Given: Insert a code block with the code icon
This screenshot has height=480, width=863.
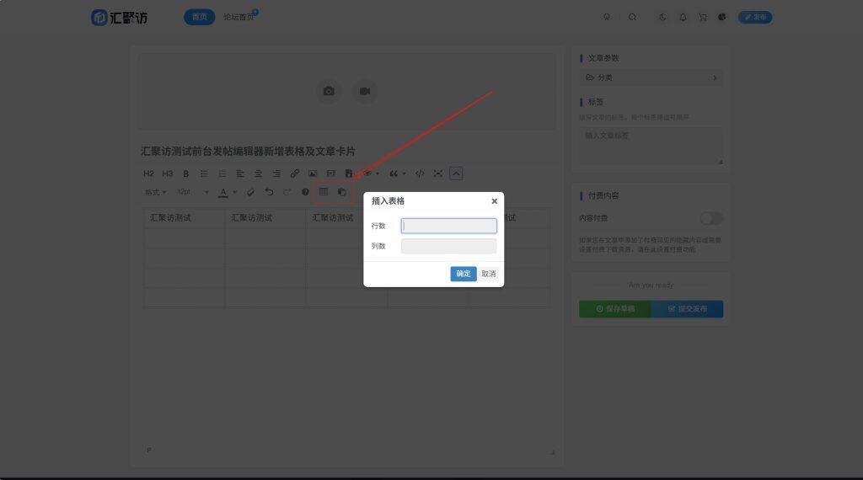Looking at the screenshot, I should click(420, 173).
